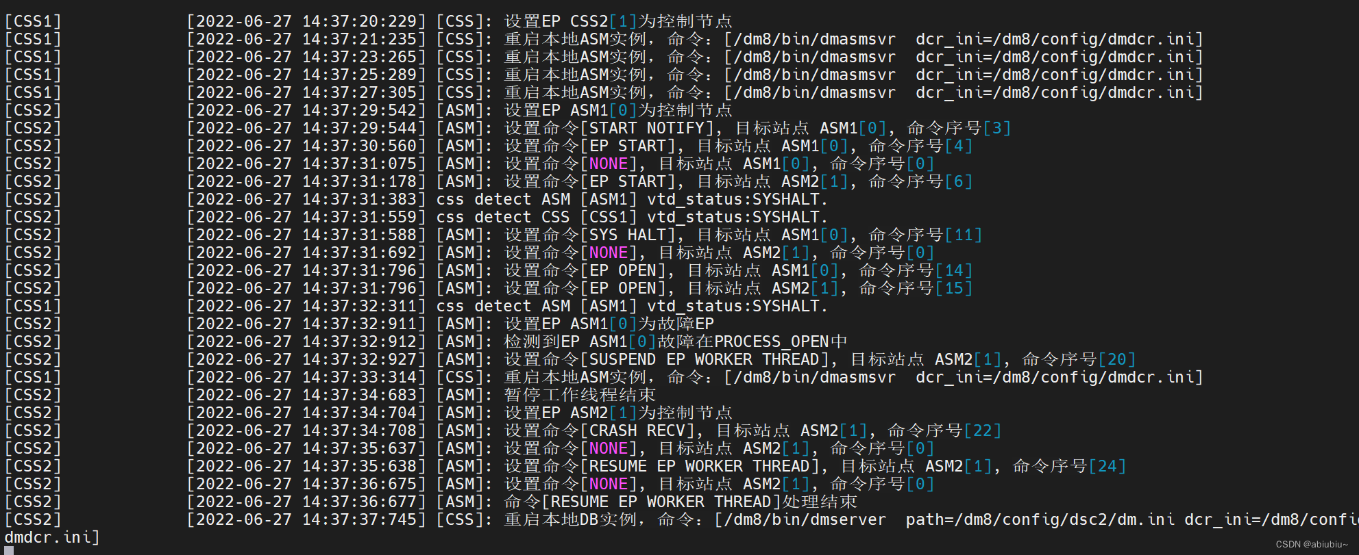
Task: Click the timestamp 14:37:25:289
Action: tap(360, 75)
